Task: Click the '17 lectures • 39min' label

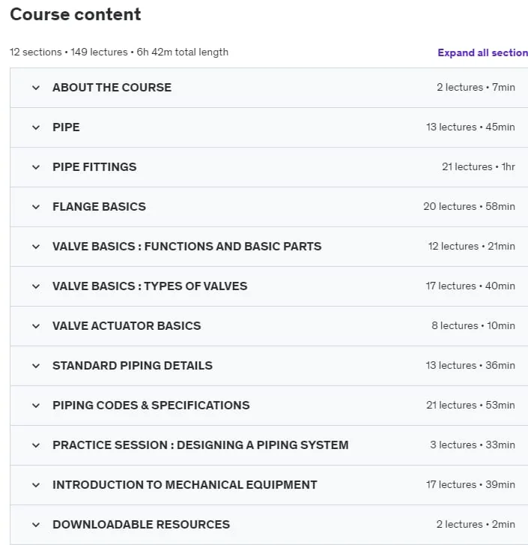Action: point(470,484)
